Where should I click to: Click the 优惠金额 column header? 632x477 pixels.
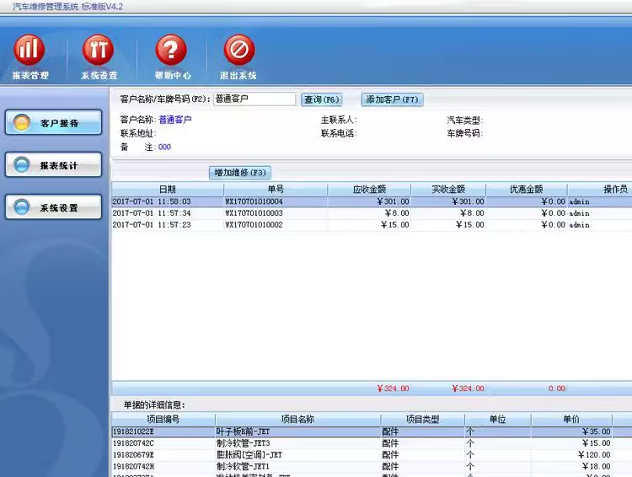[x=527, y=189]
